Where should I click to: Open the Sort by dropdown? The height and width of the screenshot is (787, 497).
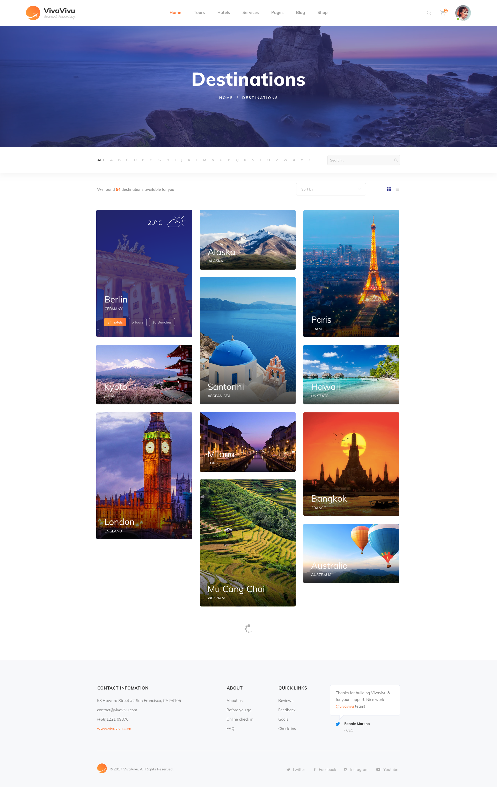point(331,189)
